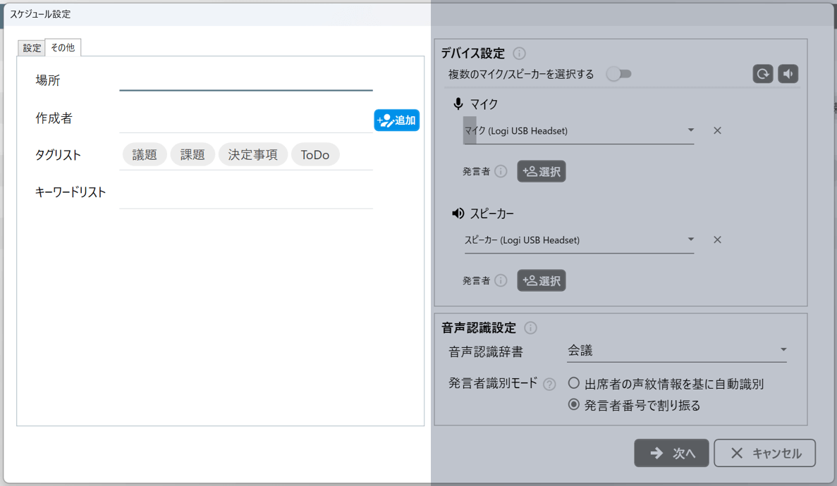The image size is (837, 486).
Task: Switch to the 設定 tab
Action: pyautogui.click(x=32, y=48)
